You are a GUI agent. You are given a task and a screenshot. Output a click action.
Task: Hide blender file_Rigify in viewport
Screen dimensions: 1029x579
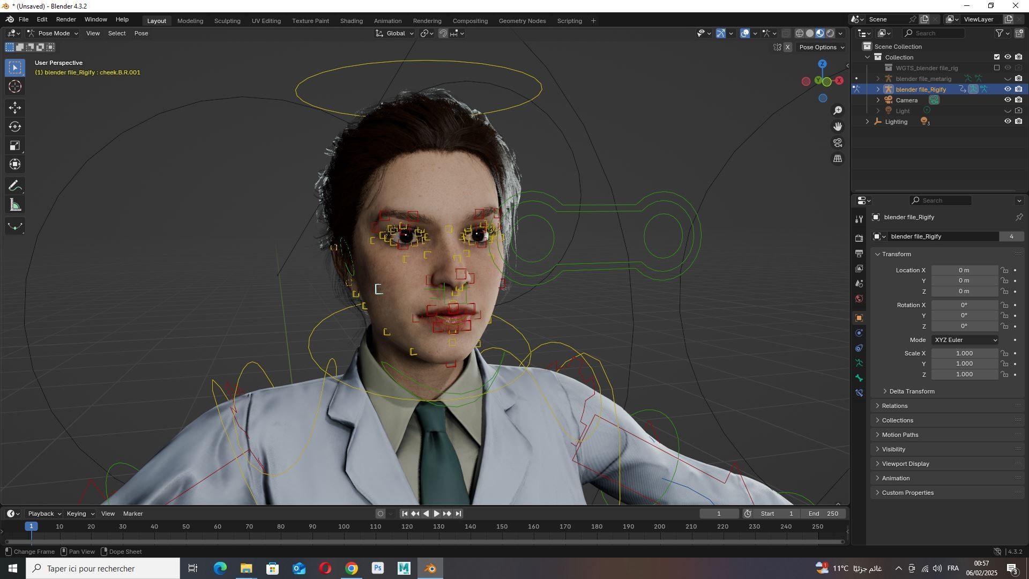click(x=1008, y=90)
